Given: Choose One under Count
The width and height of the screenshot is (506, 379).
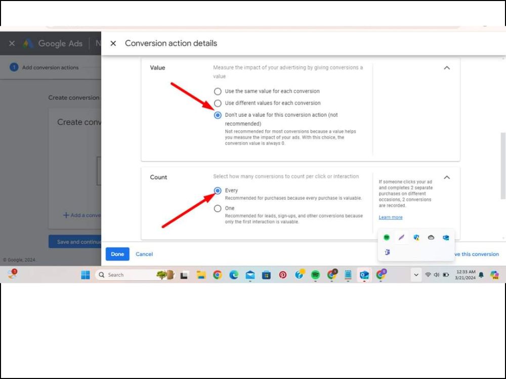Looking at the screenshot, I should tap(218, 209).
